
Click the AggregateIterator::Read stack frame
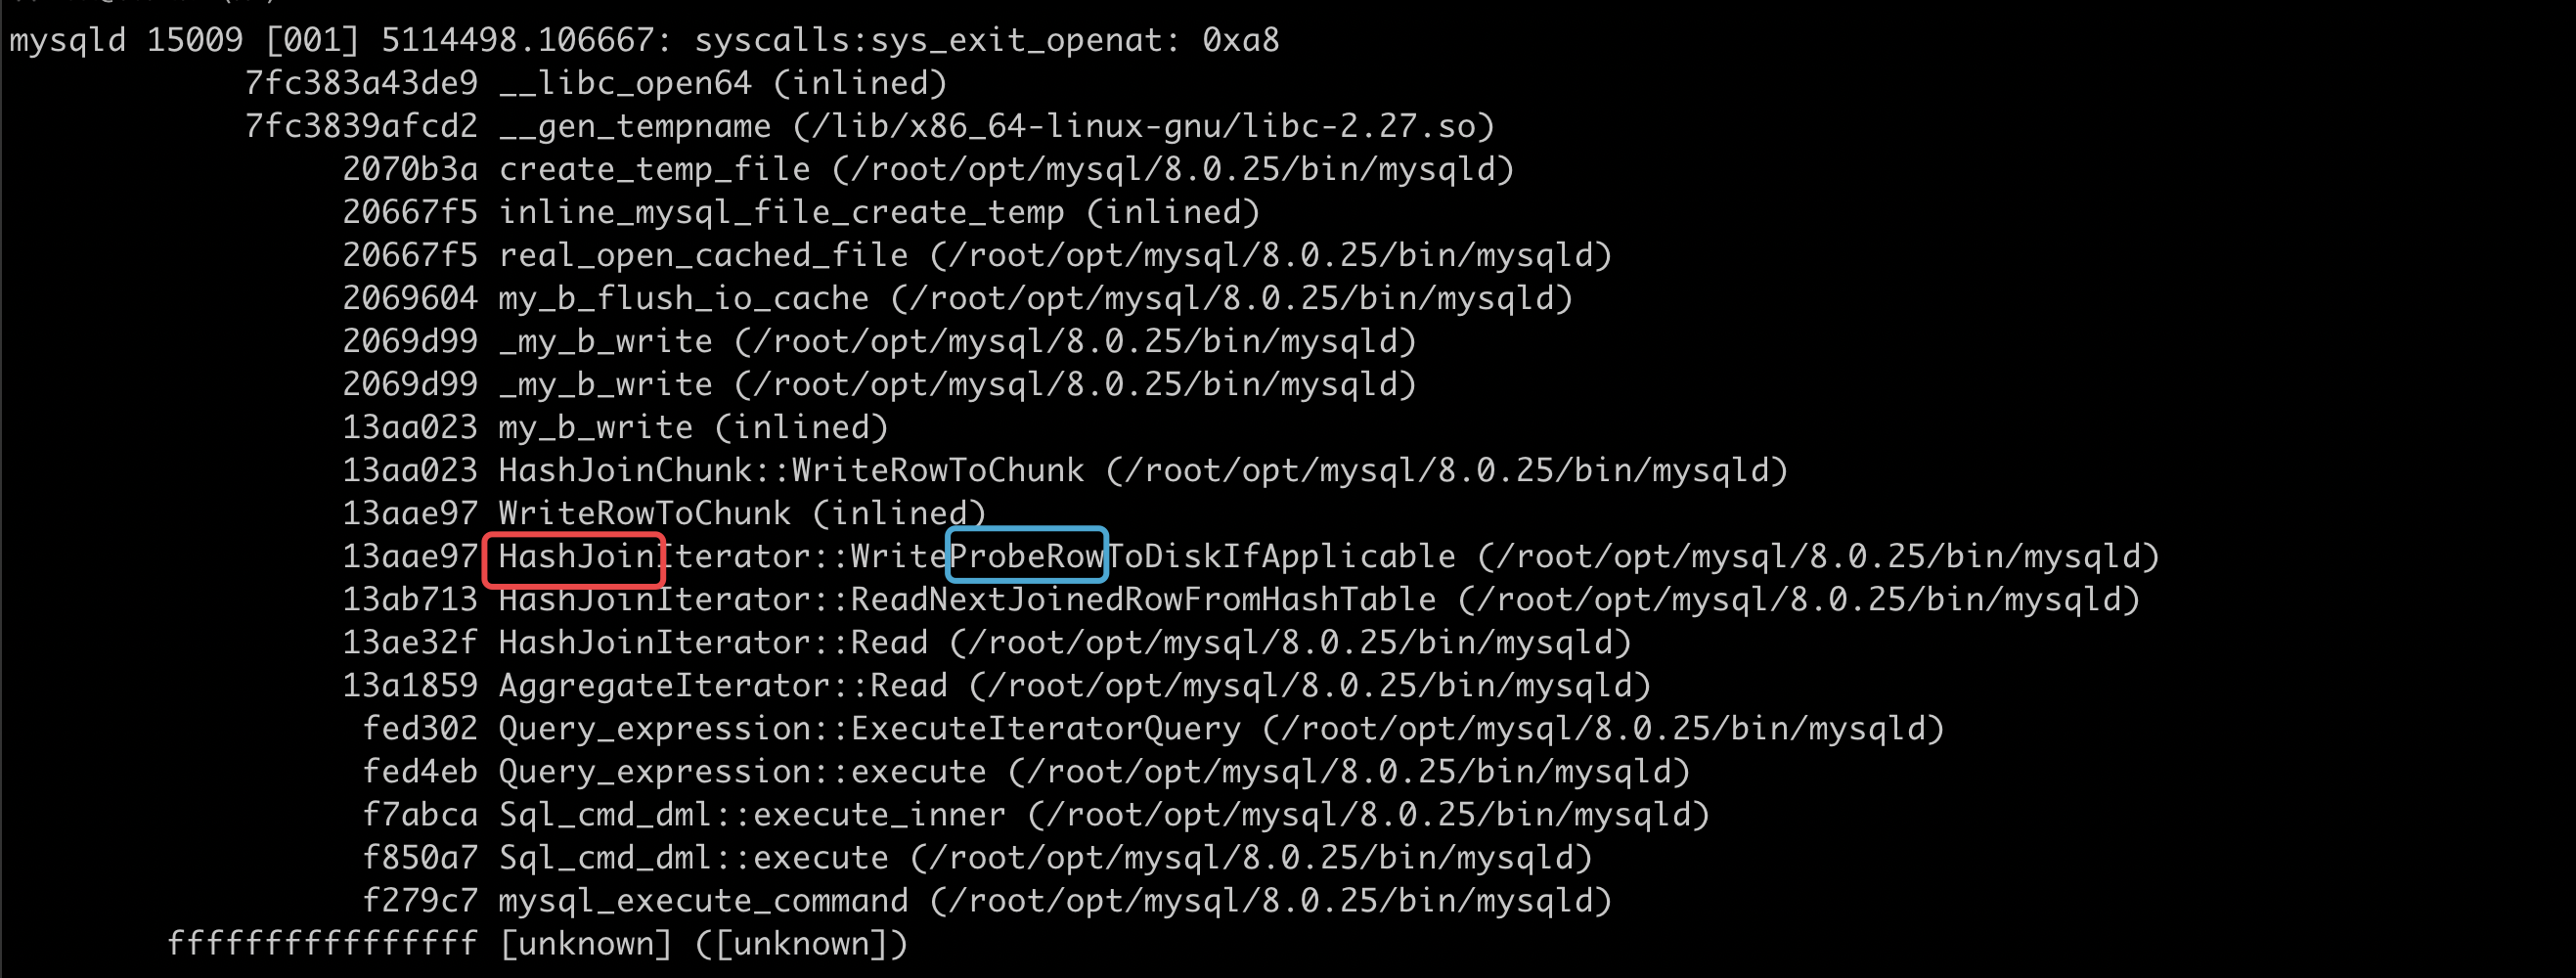[x=722, y=686]
